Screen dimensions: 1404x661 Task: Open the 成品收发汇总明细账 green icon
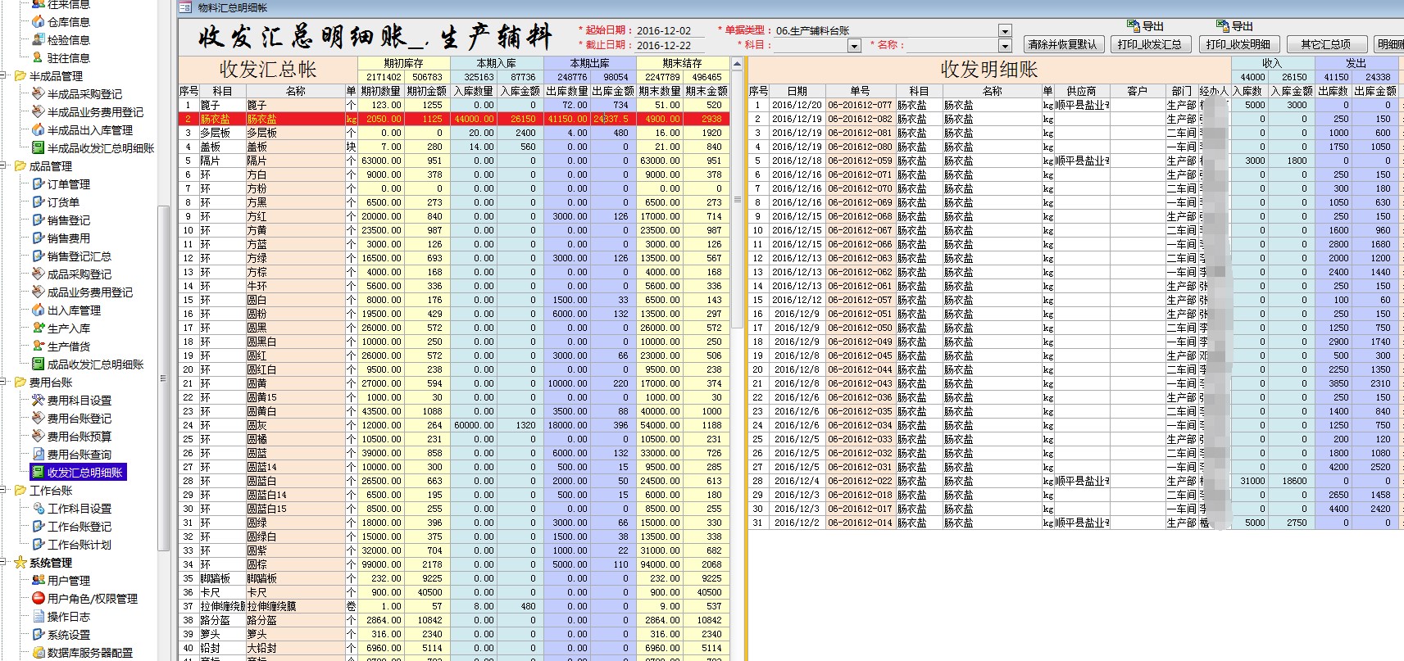click(38, 364)
